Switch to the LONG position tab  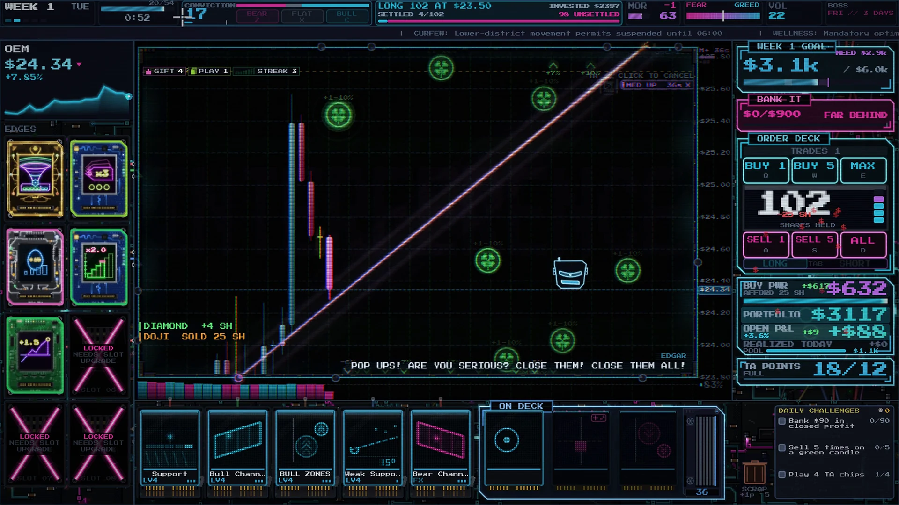pos(775,264)
